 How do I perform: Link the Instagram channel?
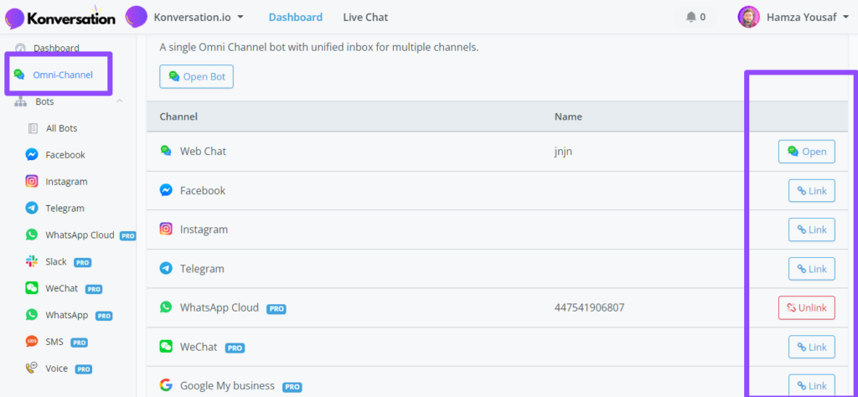click(x=811, y=229)
